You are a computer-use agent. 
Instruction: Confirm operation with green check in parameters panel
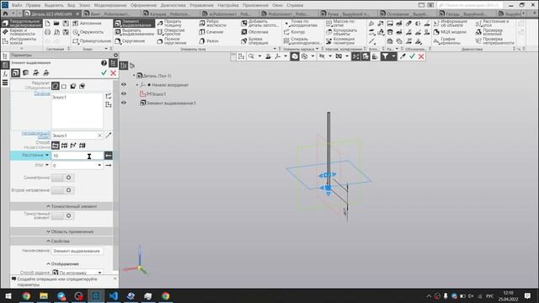pyautogui.click(x=104, y=73)
